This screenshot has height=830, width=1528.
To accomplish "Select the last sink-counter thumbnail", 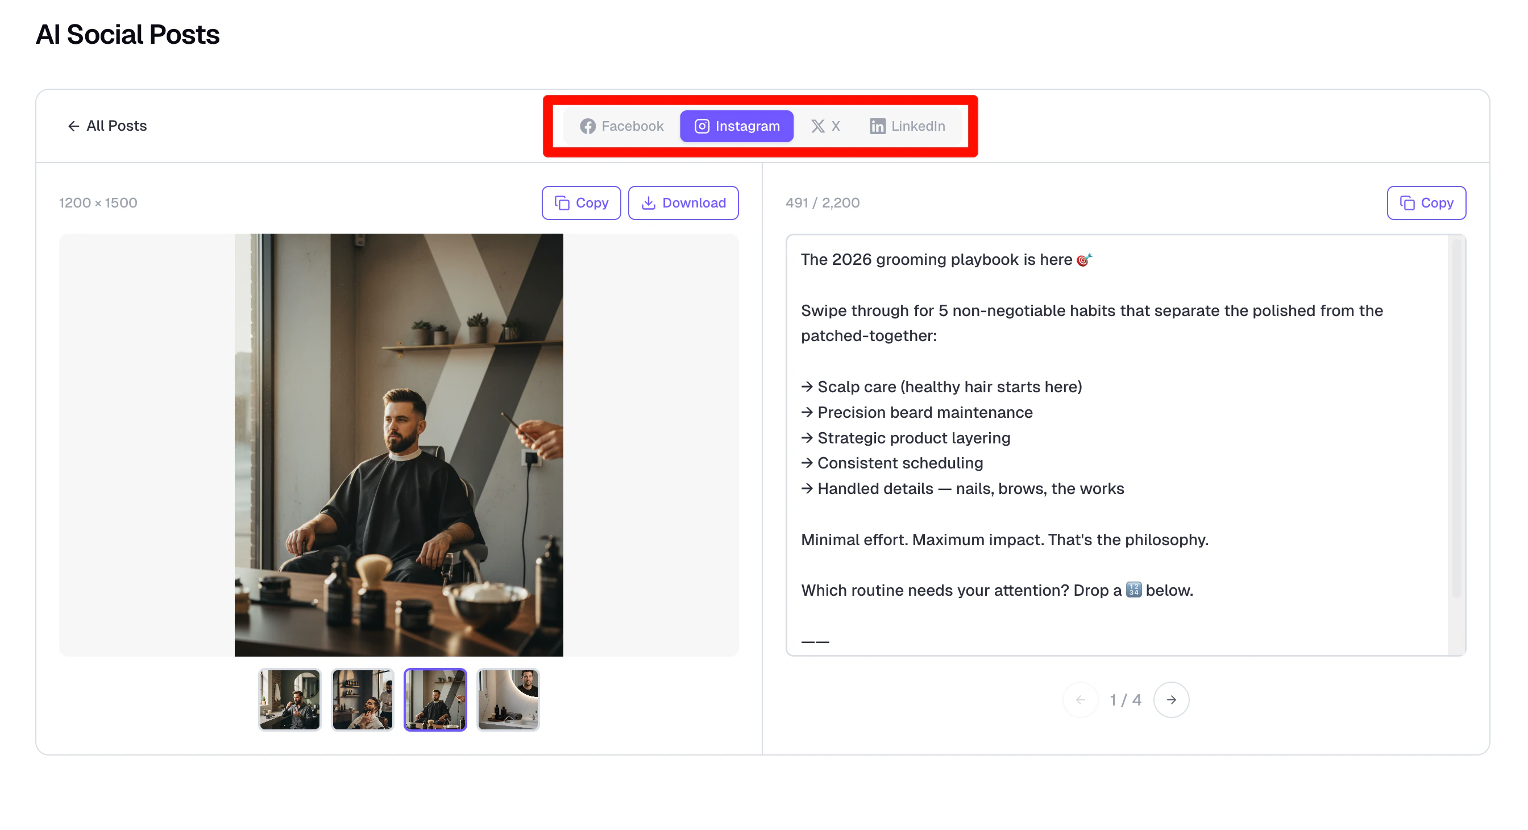I will [508, 700].
